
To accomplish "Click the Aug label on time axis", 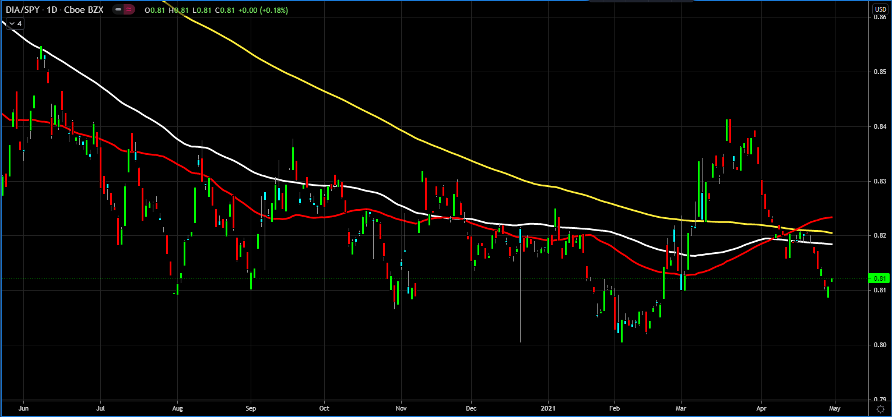I will [178, 409].
